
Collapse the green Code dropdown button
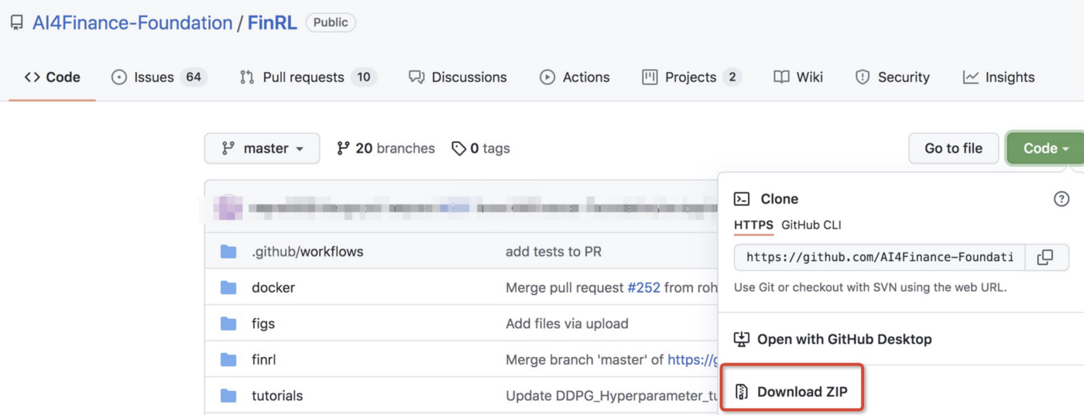pos(1045,148)
